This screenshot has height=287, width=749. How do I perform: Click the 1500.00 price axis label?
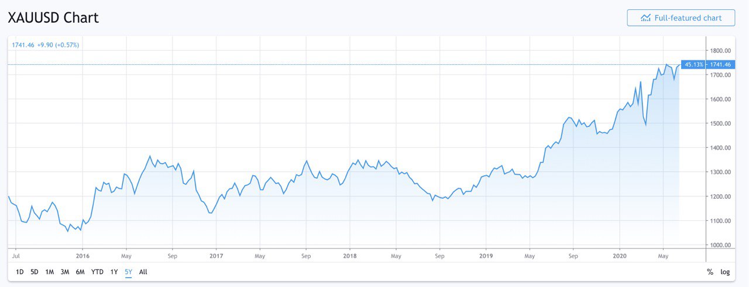pyautogui.click(x=720, y=123)
